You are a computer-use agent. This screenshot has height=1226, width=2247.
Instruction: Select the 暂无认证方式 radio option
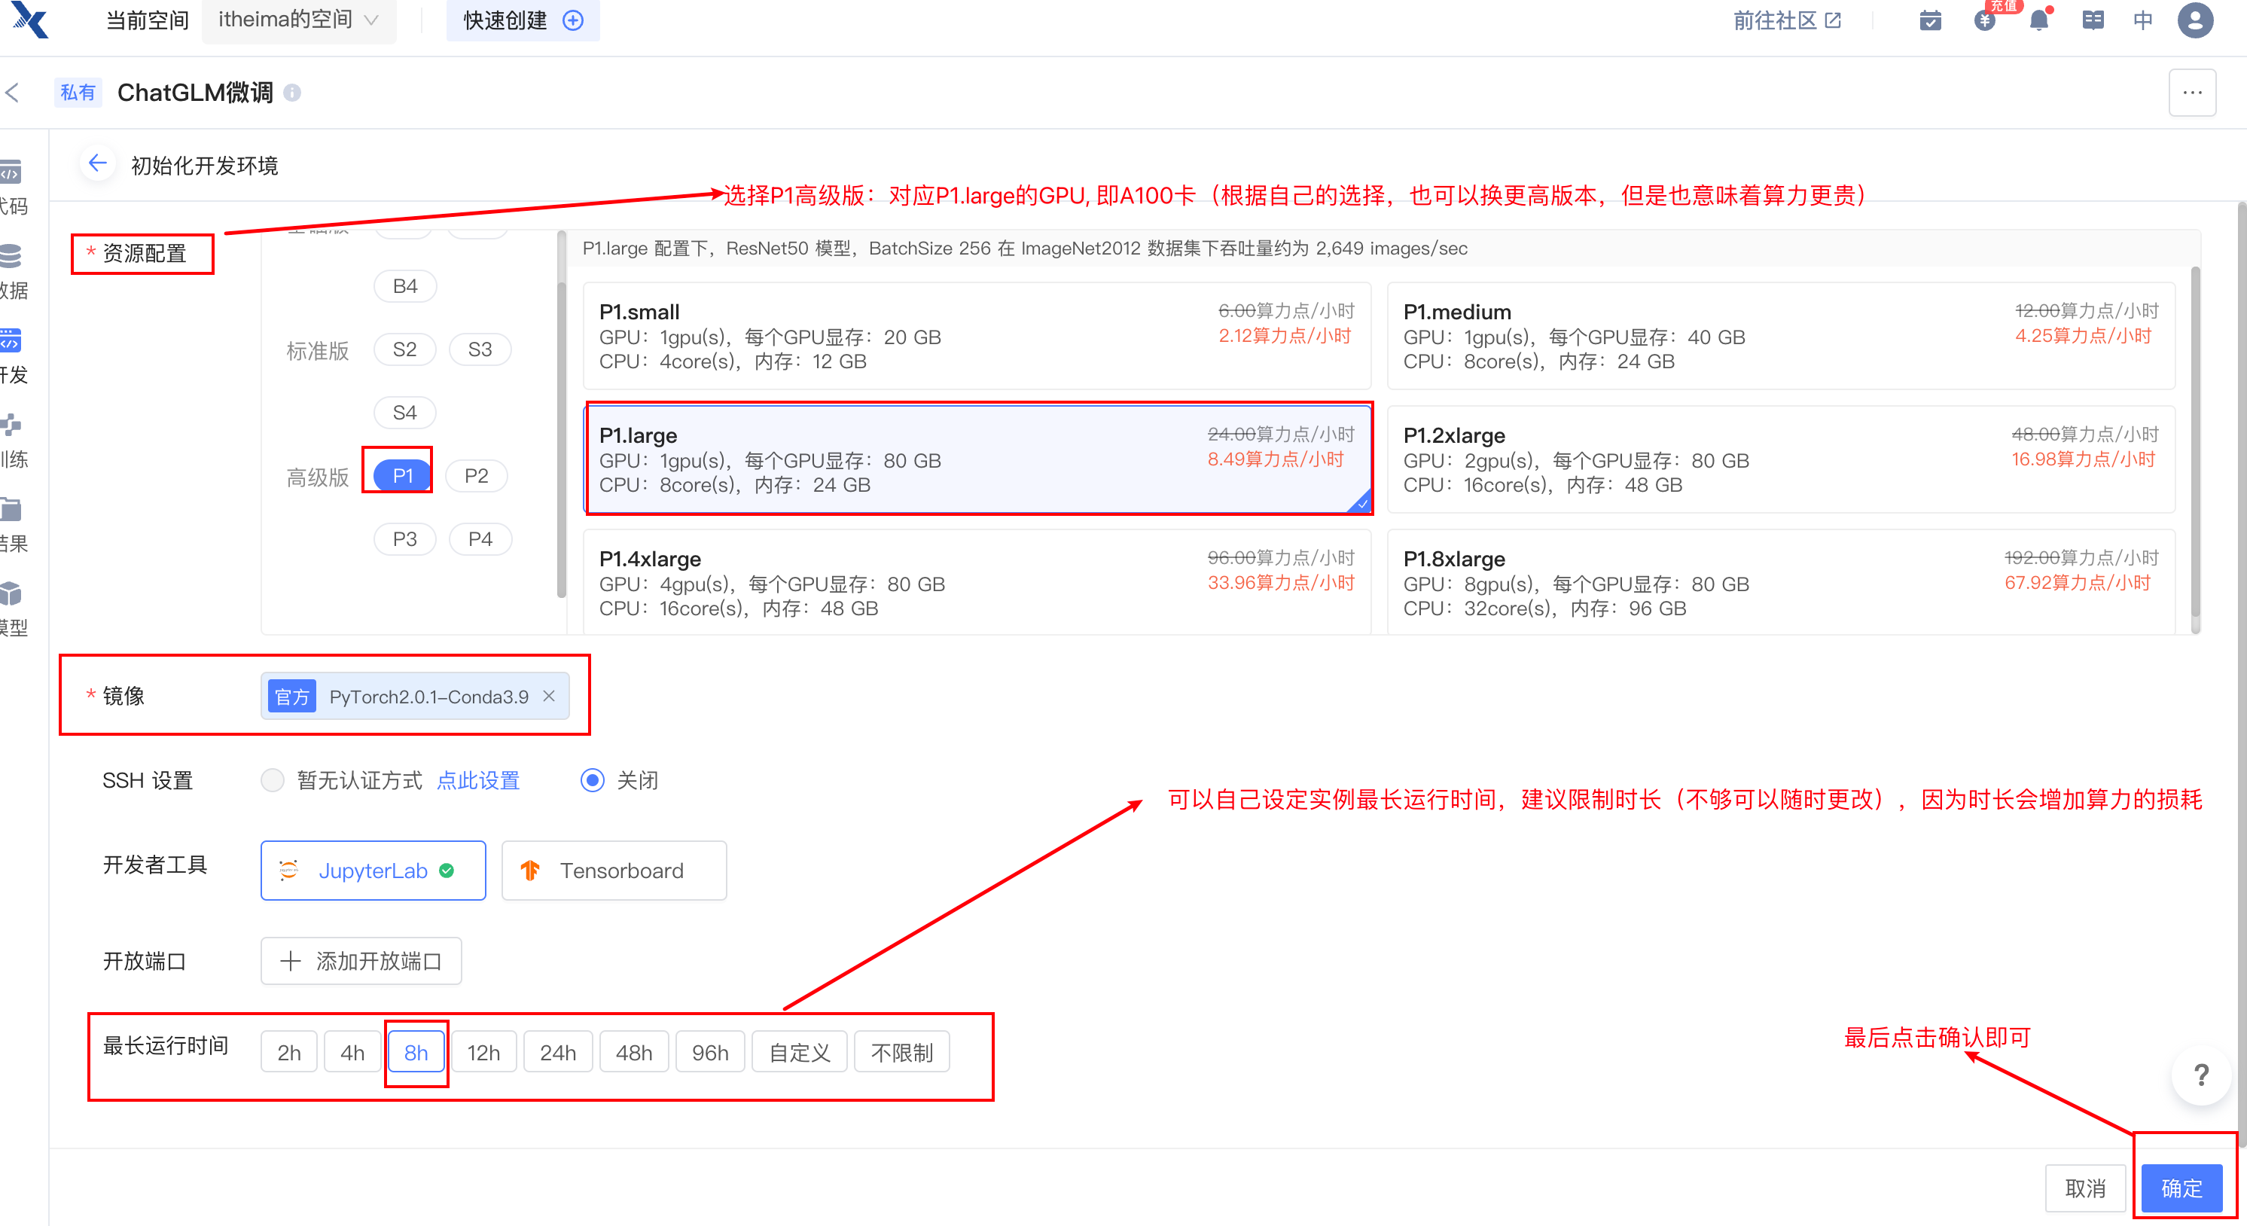[x=273, y=780]
